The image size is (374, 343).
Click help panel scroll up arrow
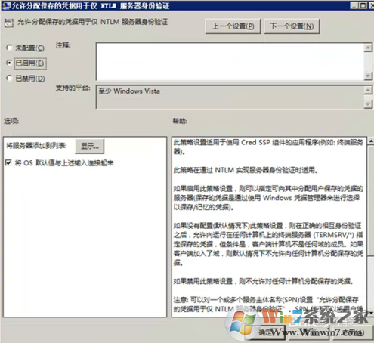tap(371, 141)
